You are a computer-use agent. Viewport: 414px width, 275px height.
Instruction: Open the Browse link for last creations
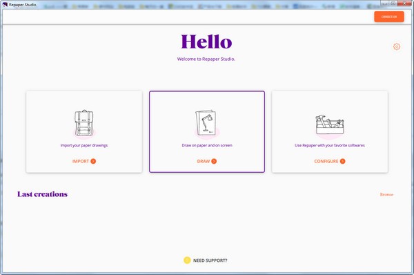[386, 194]
